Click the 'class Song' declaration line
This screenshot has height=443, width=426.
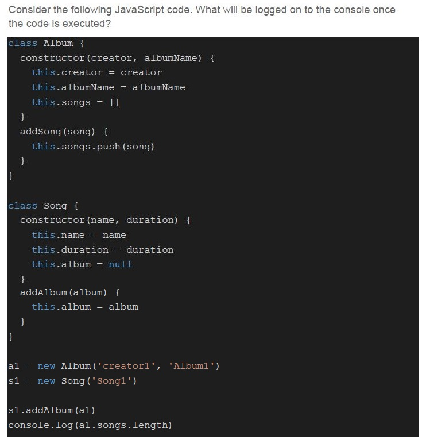pyautogui.click(x=43, y=206)
